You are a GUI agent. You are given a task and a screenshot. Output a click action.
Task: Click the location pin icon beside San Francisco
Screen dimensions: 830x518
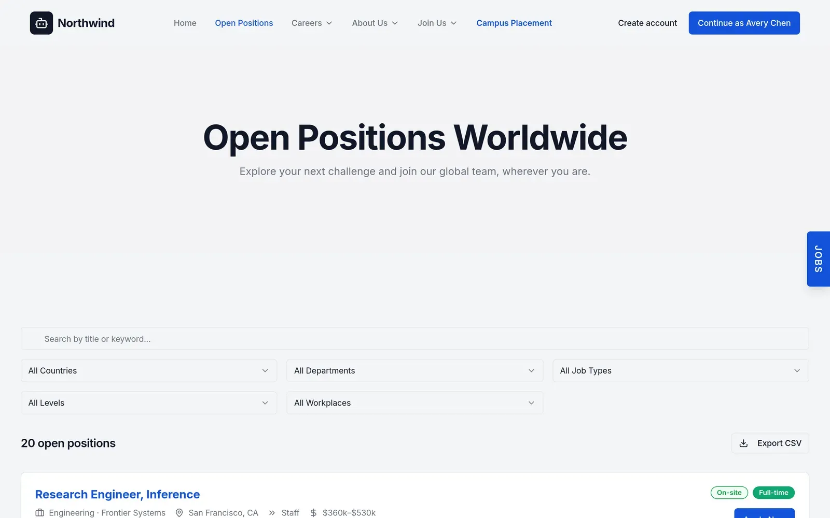pyautogui.click(x=179, y=512)
